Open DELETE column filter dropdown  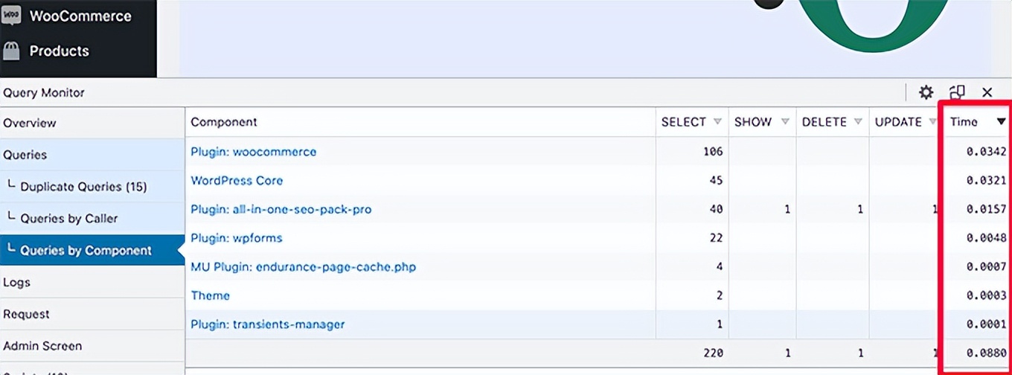click(858, 122)
